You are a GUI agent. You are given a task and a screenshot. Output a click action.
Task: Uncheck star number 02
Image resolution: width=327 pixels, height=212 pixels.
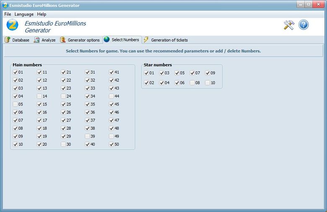[x=146, y=83]
